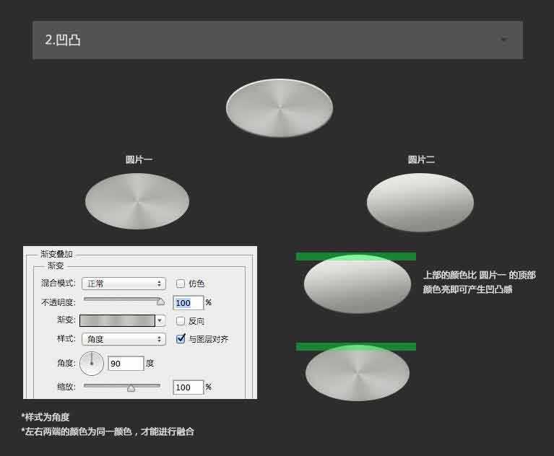Click the top metallic disc image
This screenshot has width=554, height=456.
point(280,108)
